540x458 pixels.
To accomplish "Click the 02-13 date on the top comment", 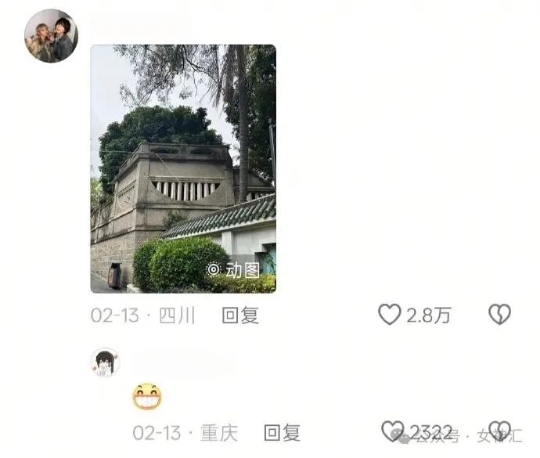I will [x=115, y=316].
